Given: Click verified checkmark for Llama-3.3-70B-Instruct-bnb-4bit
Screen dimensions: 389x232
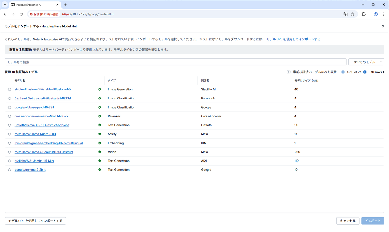Looking at the screenshot, I should pyautogui.click(x=100, y=125).
